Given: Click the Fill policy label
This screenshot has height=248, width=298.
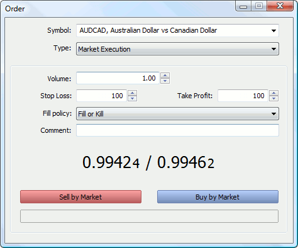Looking at the screenshot, I should (x=57, y=113).
